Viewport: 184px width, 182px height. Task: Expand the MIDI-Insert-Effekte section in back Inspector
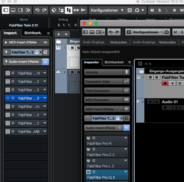(7, 43)
